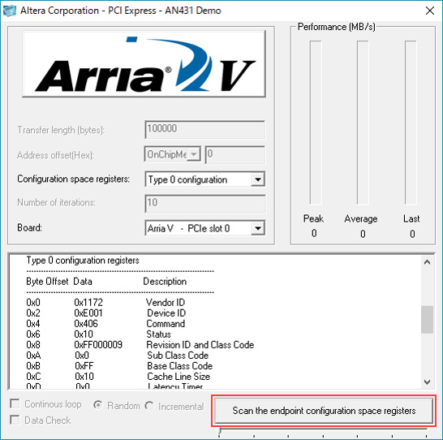The height and width of the screenshot is (440, 443).
Task: Click the Average label
Action: click(x=361, y=218)
